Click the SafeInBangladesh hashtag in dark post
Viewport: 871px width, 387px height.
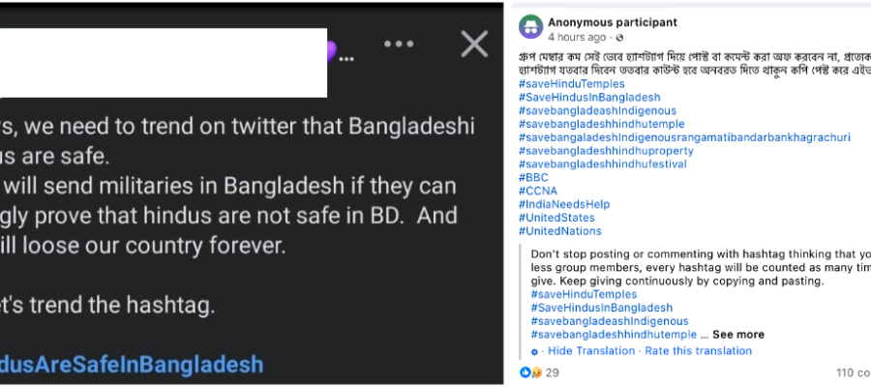[x=132, y=364]
